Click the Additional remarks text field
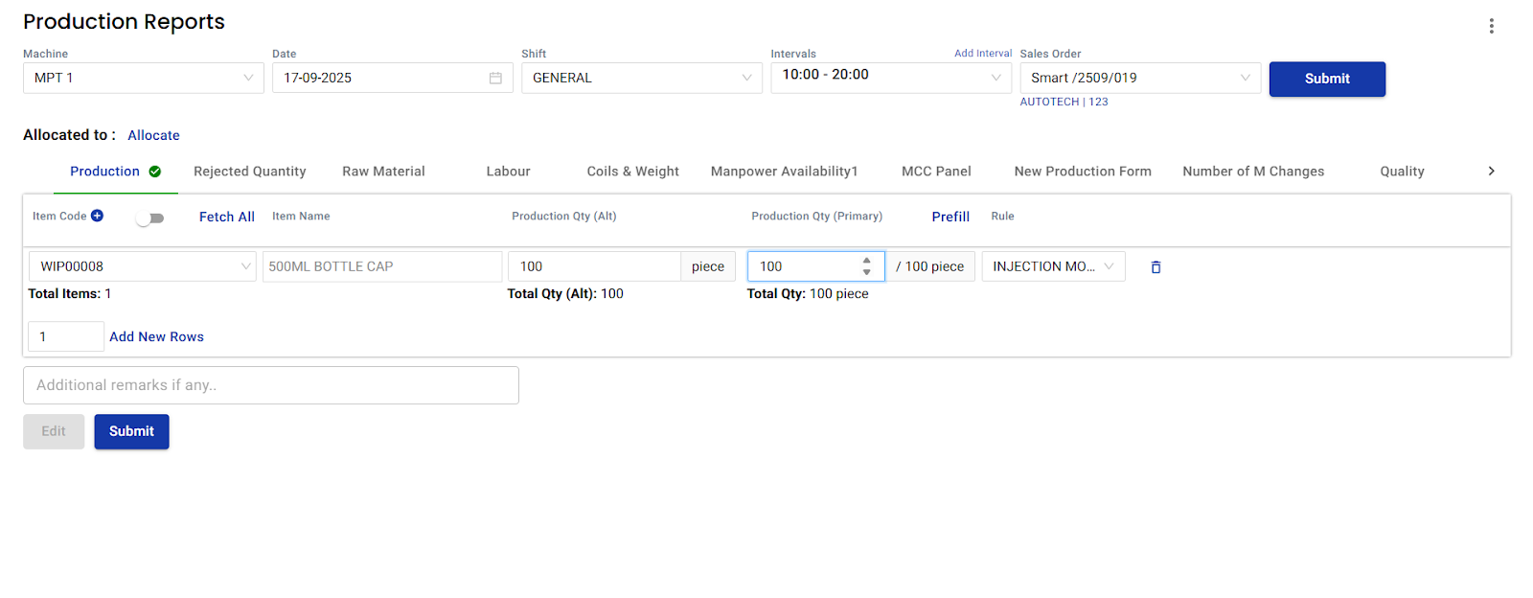This screenshot has height=598, width=1533. point(270,385)
